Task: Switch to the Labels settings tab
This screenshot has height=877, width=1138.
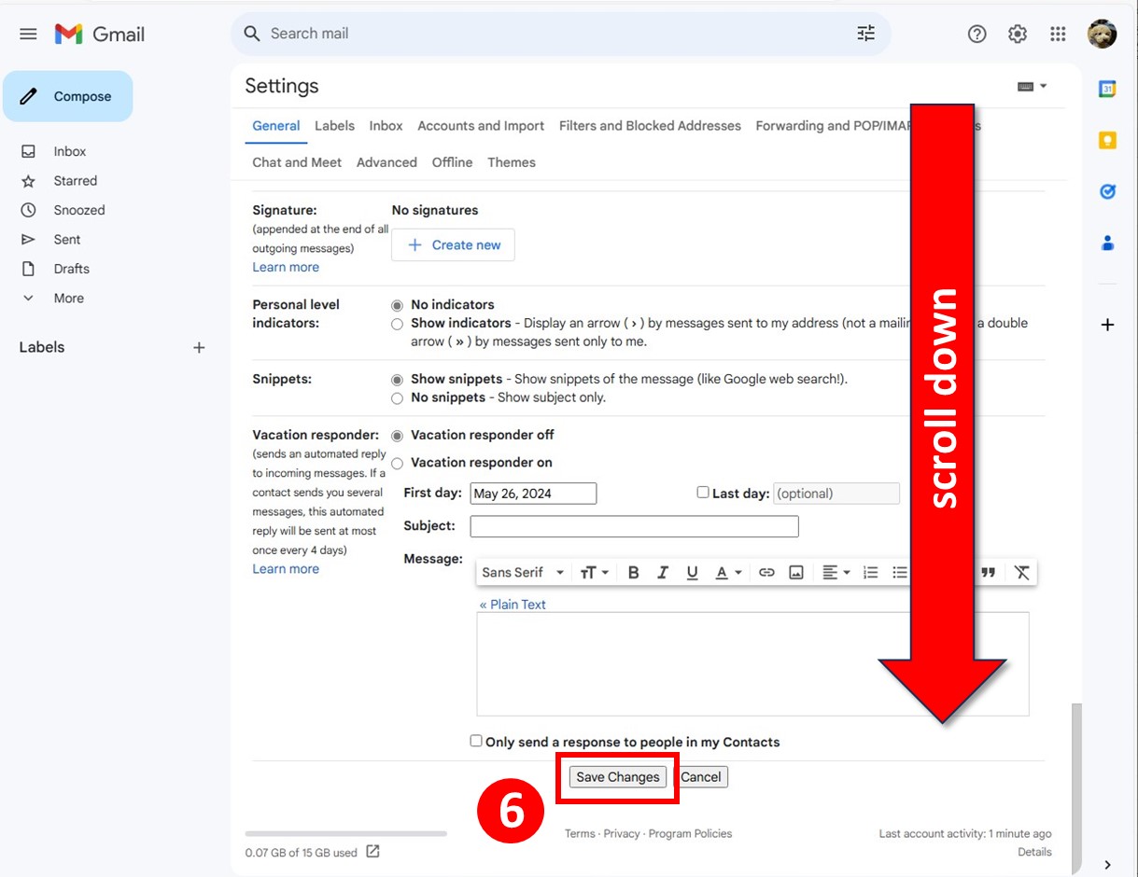Action: (x=334, y=126)
